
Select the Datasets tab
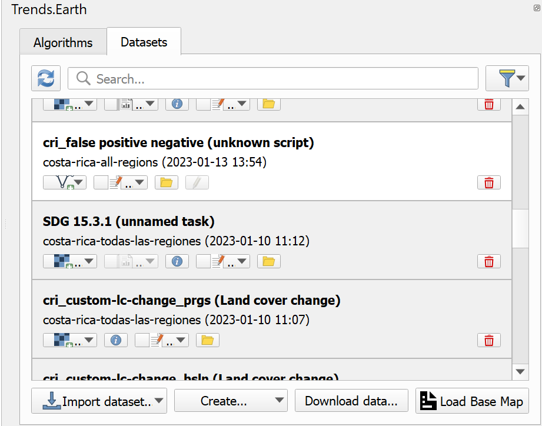point(143,42)
